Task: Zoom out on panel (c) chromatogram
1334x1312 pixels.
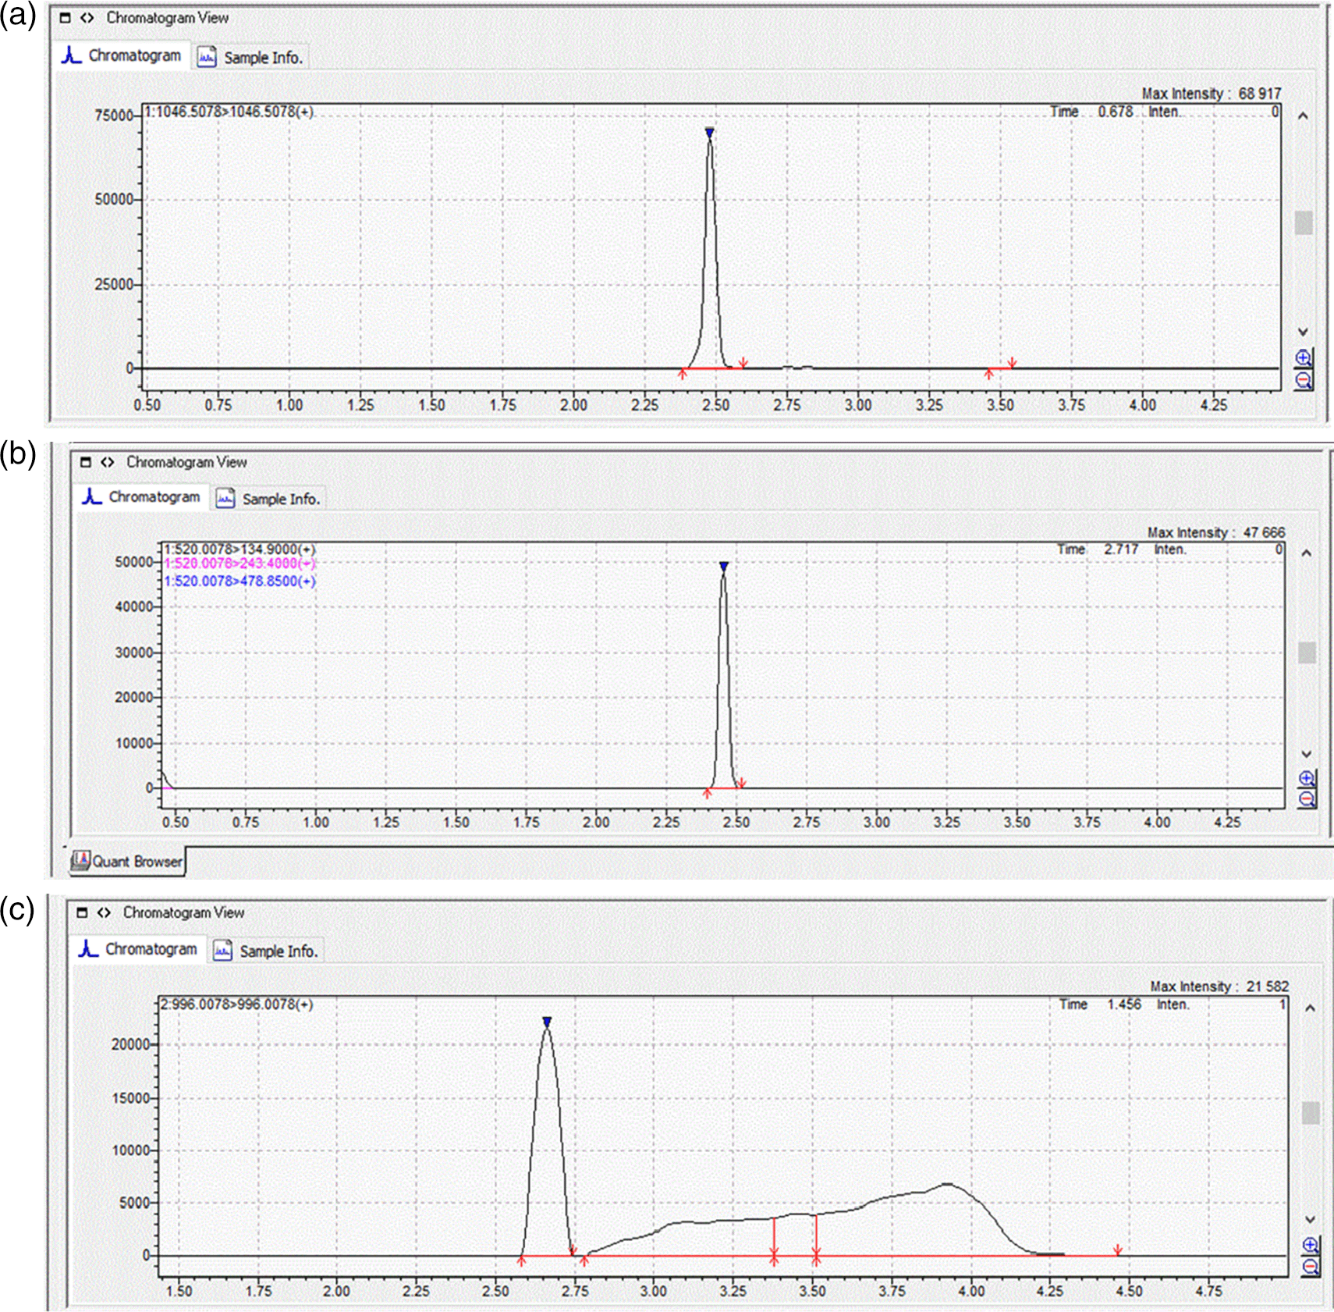Action: point(1311,1266)
